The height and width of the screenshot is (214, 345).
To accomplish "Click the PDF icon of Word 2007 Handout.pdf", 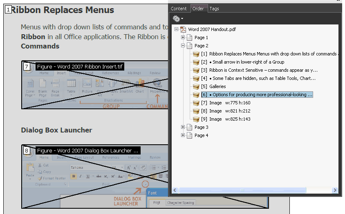I will click(x=183, y=29).
